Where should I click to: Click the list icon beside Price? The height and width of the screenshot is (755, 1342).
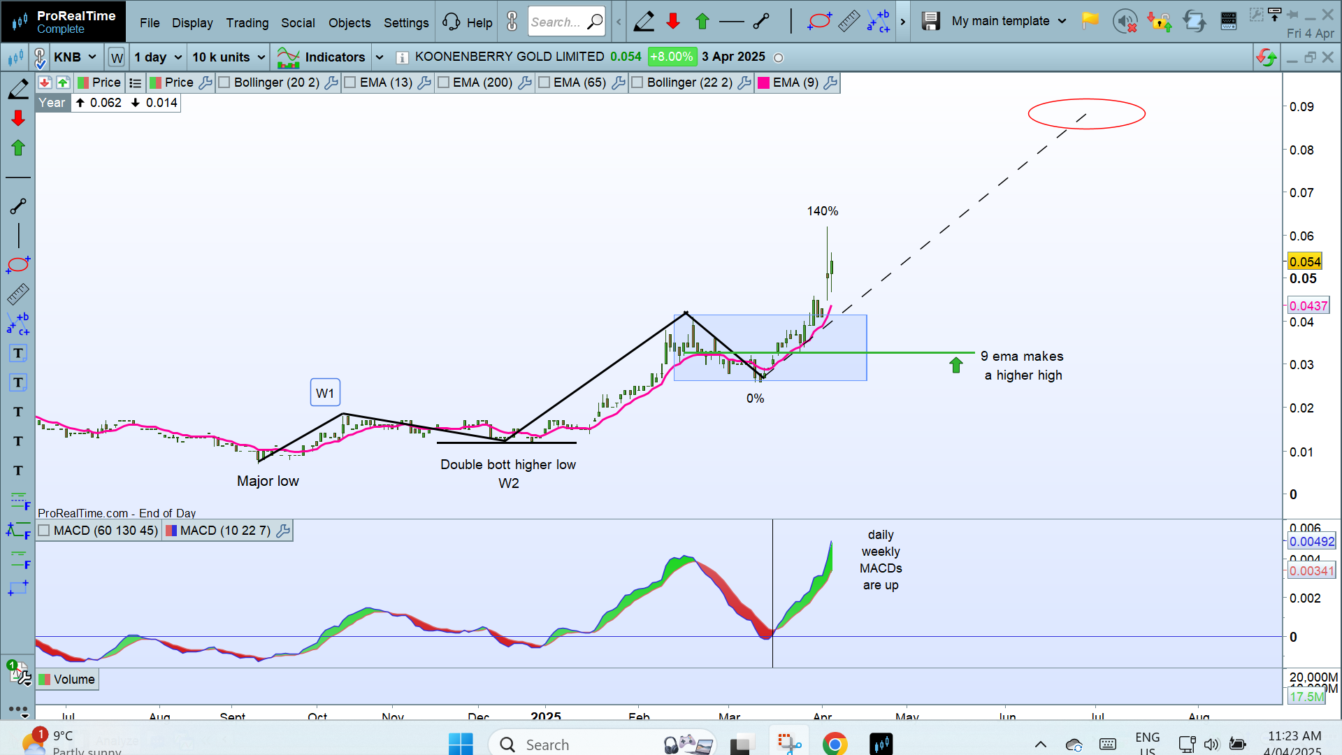pos(135,82)
